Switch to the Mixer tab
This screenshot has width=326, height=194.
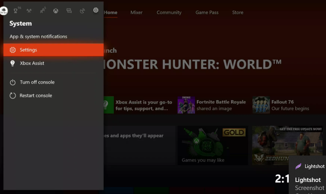[x=136, y=12]
